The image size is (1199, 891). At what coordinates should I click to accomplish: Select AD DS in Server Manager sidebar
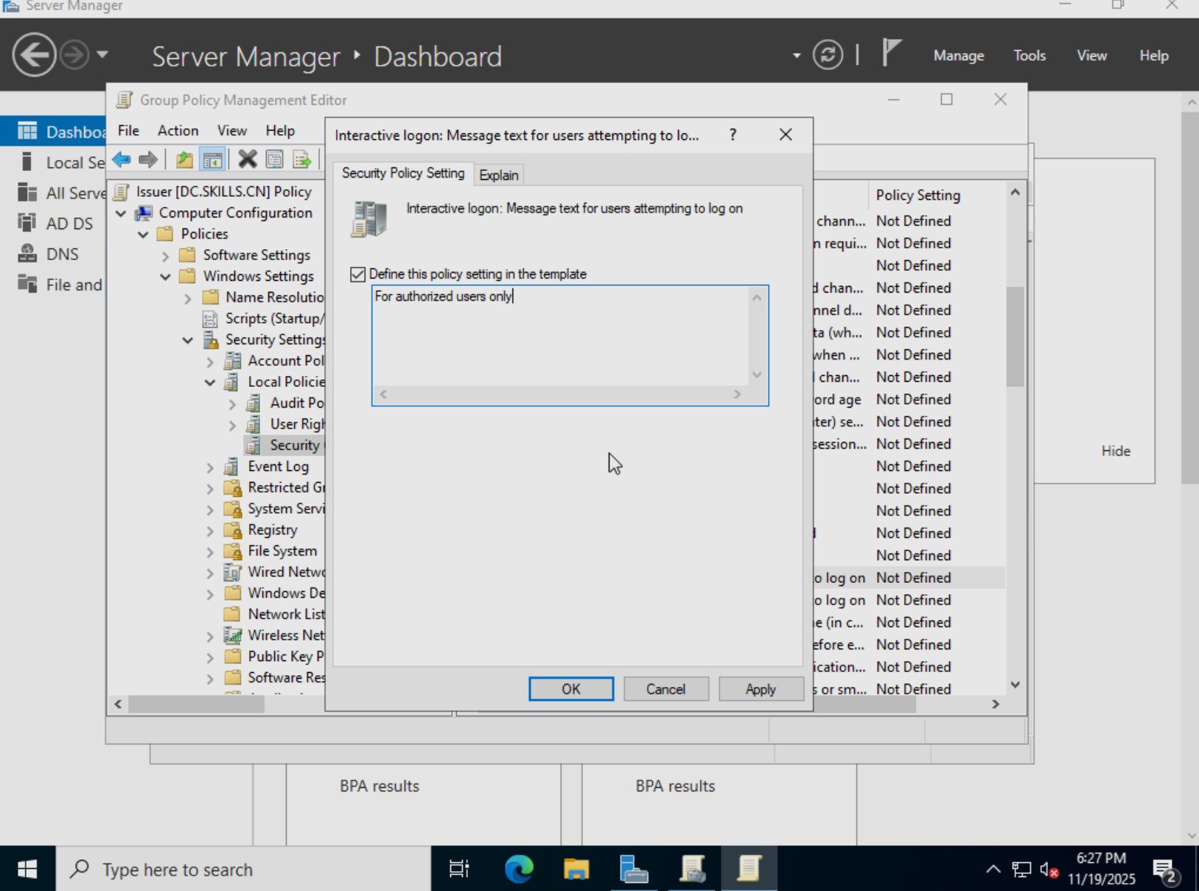(69, 223)
